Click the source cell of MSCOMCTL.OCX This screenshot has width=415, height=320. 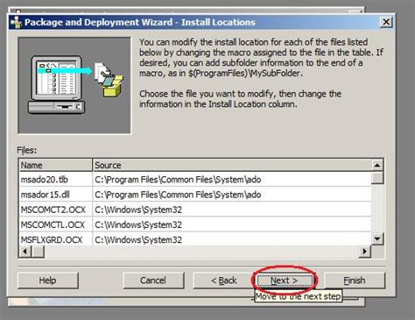pos(232,224)
